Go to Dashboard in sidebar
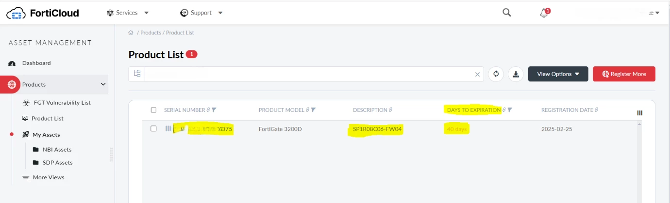 pyautogui.click(x=36, y=63)
